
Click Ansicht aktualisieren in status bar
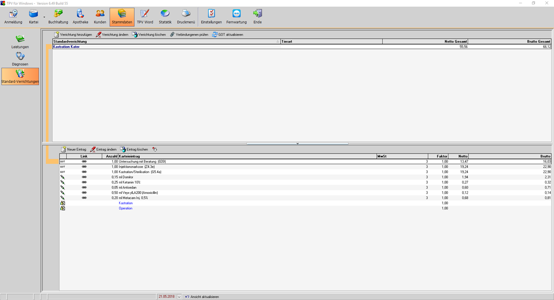point(202,297)
